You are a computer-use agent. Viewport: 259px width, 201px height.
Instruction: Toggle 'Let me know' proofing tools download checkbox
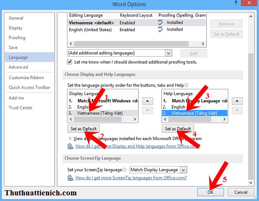70,62
